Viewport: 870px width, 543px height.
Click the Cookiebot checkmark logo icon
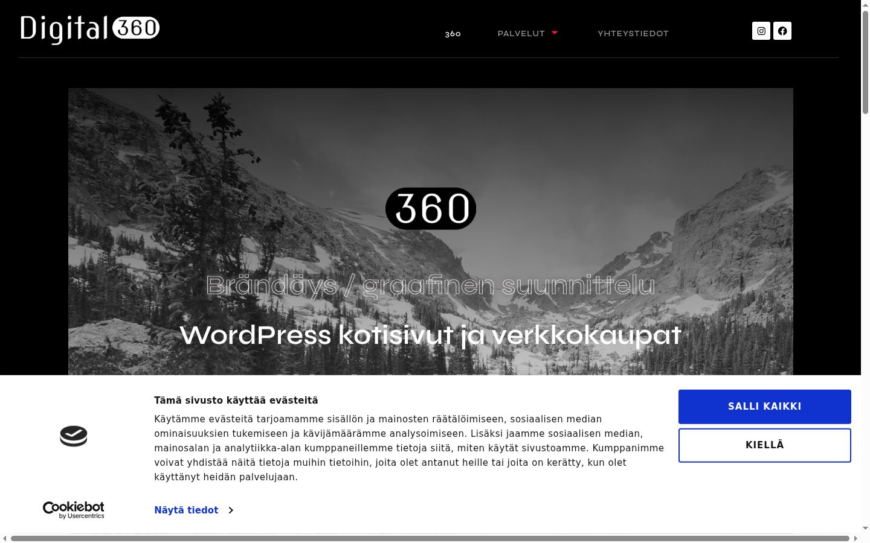click(74, 436)
